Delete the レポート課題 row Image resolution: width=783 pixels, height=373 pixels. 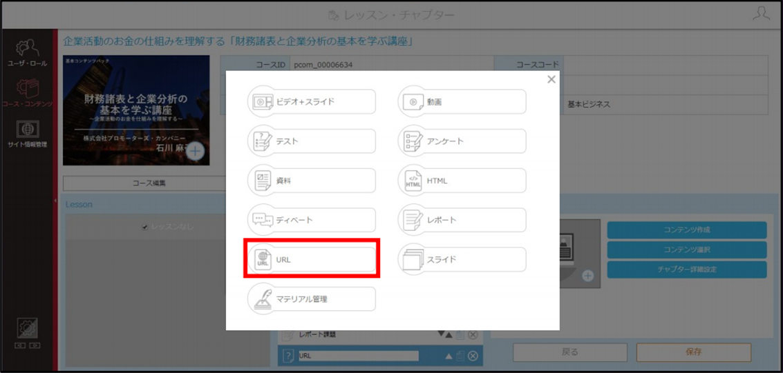(x=473, y=334)
